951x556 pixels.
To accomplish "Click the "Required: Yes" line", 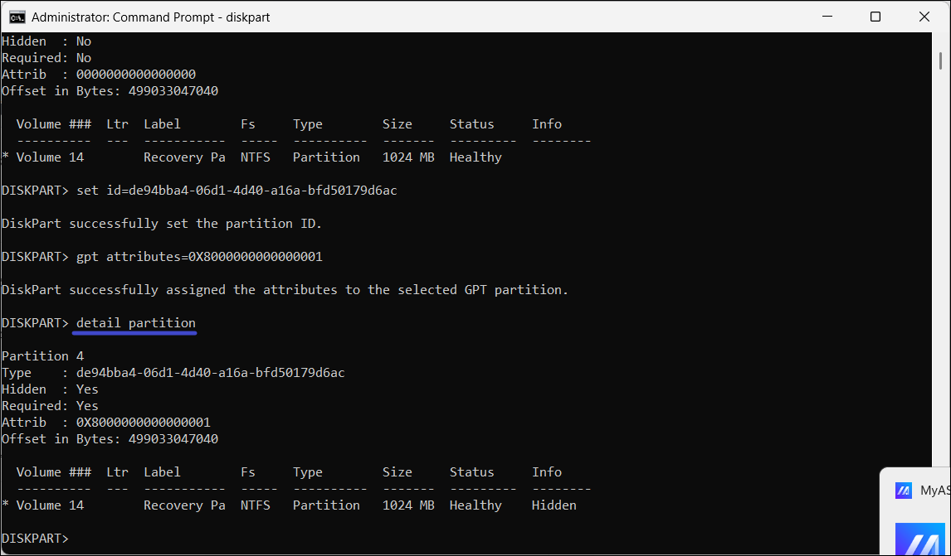I will point(50,406).
